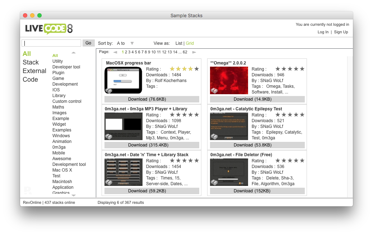Download Date 'n' Time stack (59.2KB)

coord(152,191)
